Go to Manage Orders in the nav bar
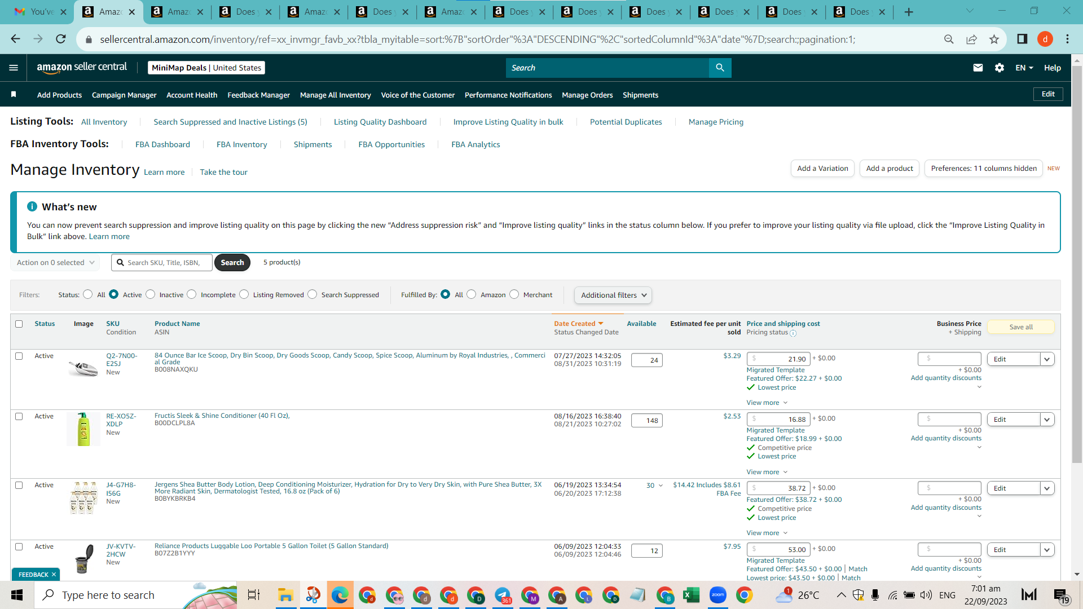1083x609 pixels. pyautogui.click(x=587, y=95)
